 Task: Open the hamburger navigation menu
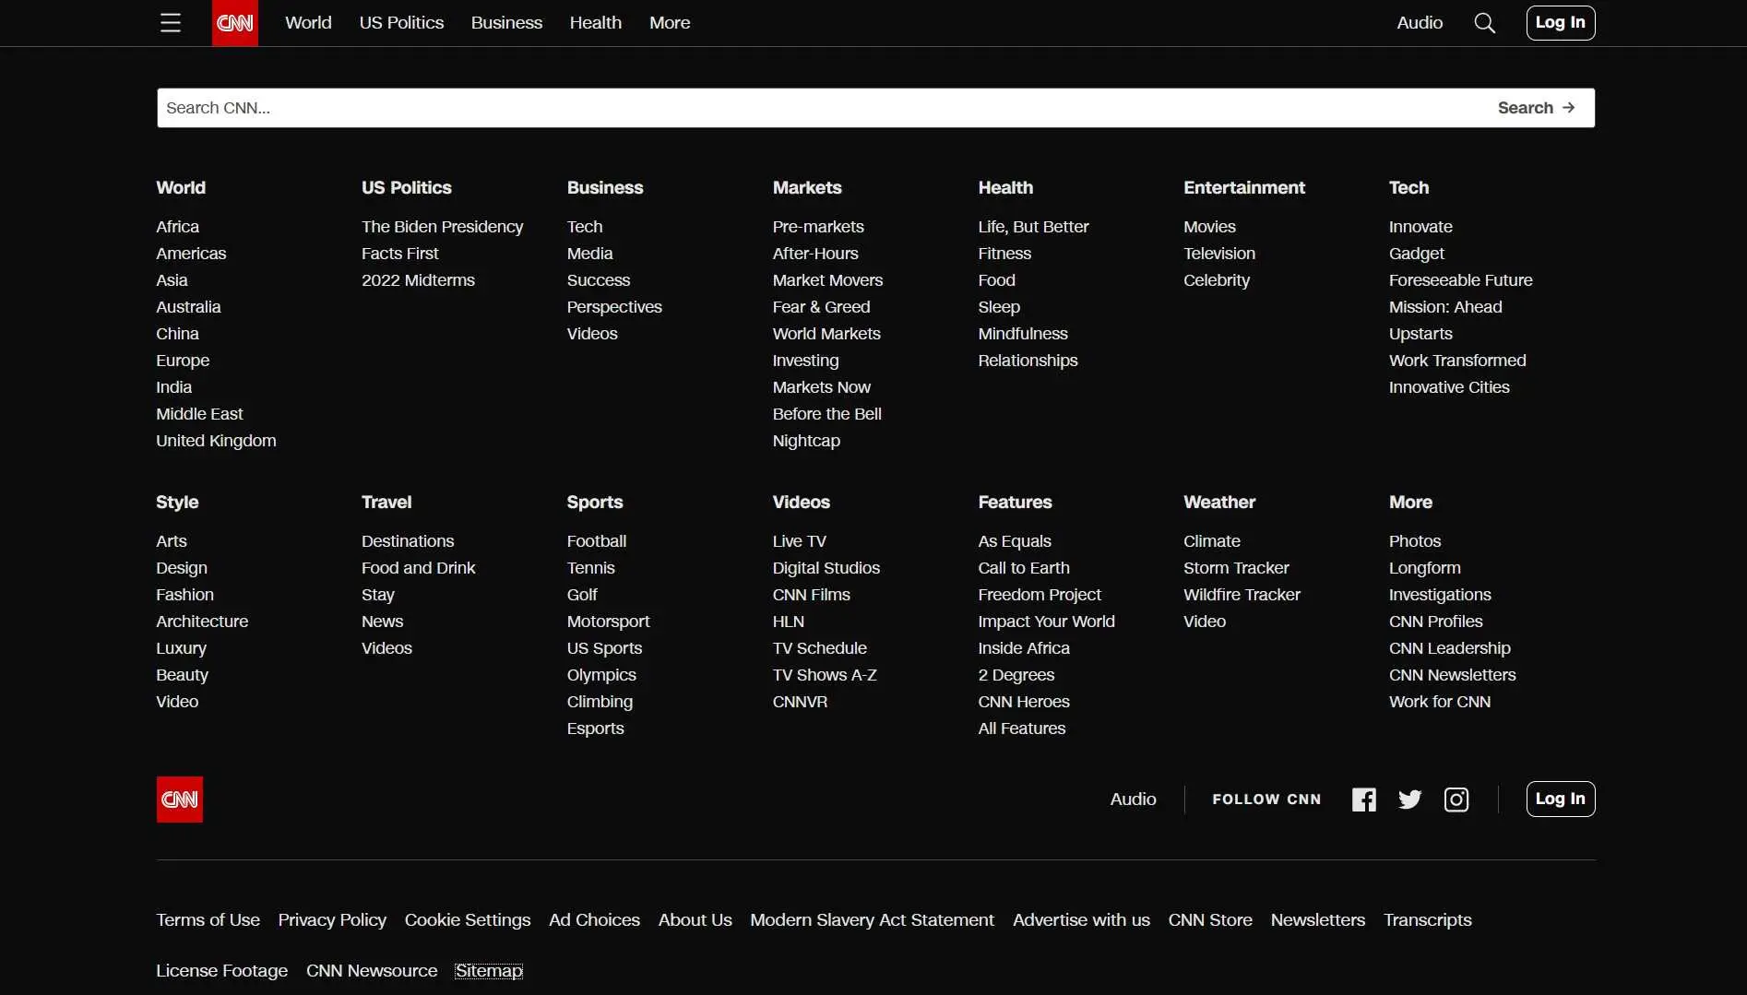click(171, 22)
